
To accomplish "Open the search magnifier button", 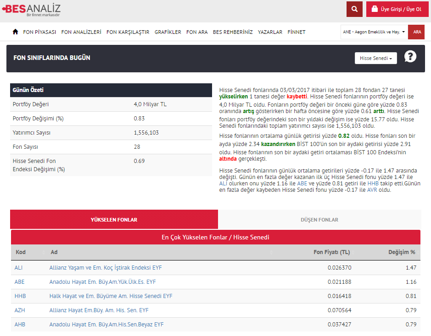I will coord(354,9).
